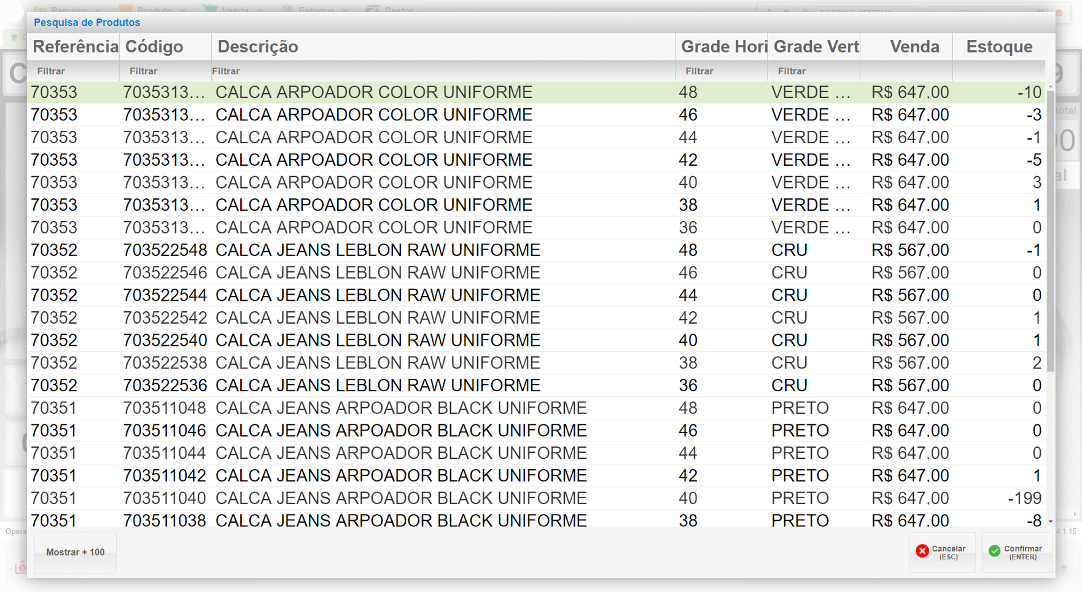The image size is (1082, 592).
Task: Select Calca Jeans Arpoador Black with stock -199
Action: click(400, 498)
